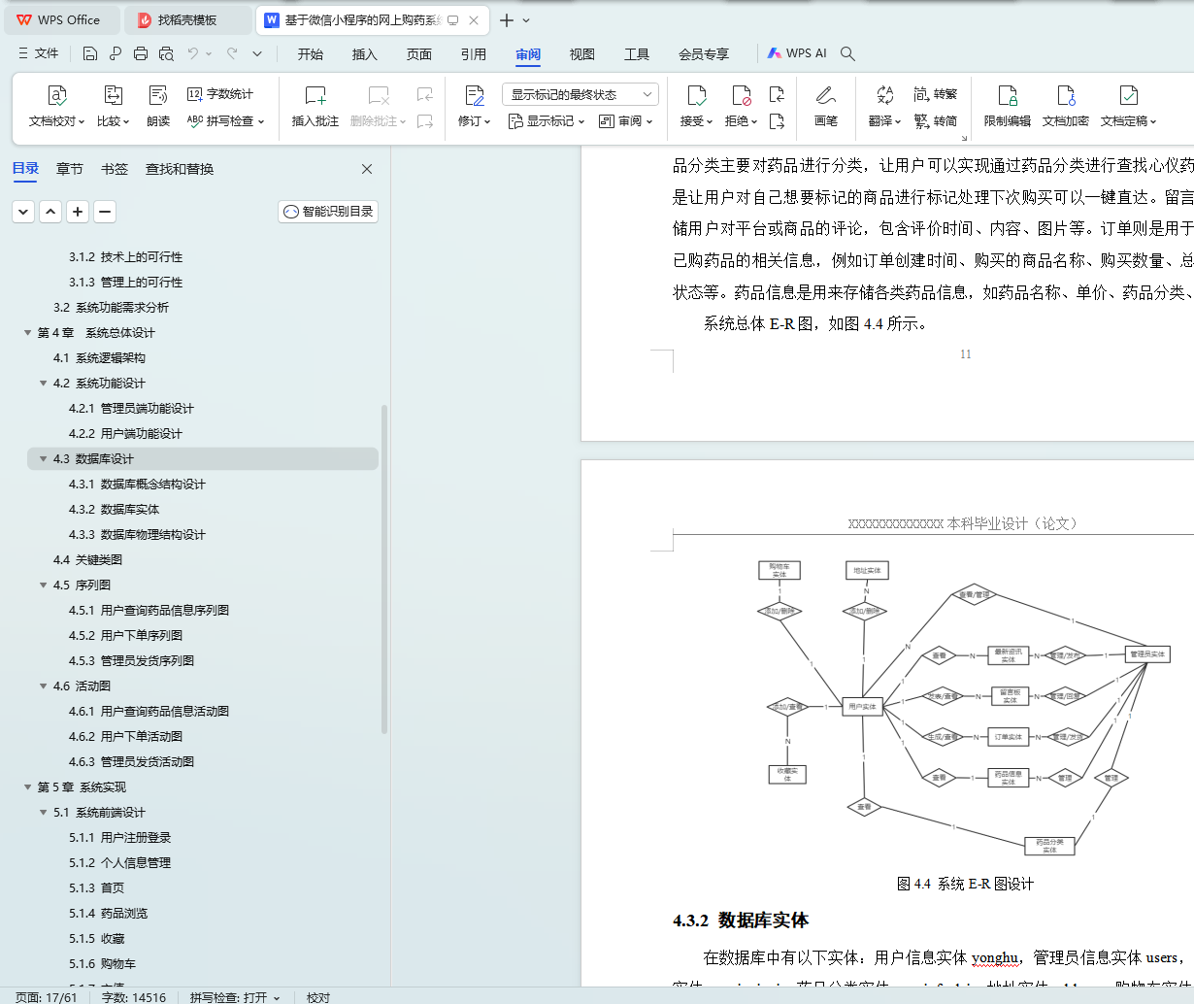This screenshot has height=1004, width=1194.
Task: Jump to 4.3.1 数据库概念结构设计 heading
Action: [x=137, y=484]
